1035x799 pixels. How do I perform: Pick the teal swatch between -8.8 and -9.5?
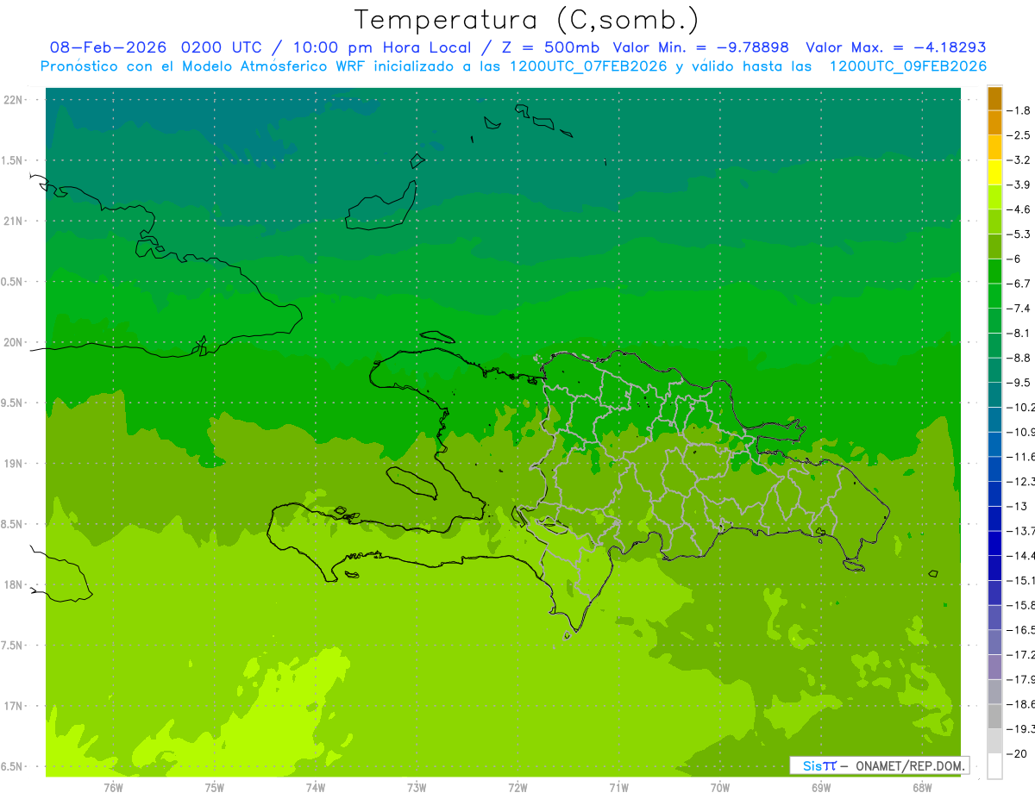point(994,370)
